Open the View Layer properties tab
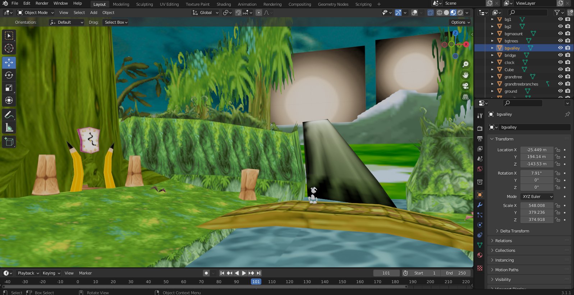Screen dimensions: 574x295 (480, 148)
